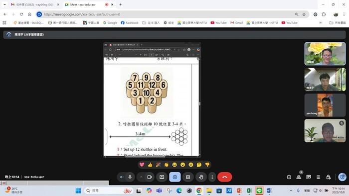The image size is (349, 196).
Task: Send the clapping hands reaction
Action: (x=166, y=165)
